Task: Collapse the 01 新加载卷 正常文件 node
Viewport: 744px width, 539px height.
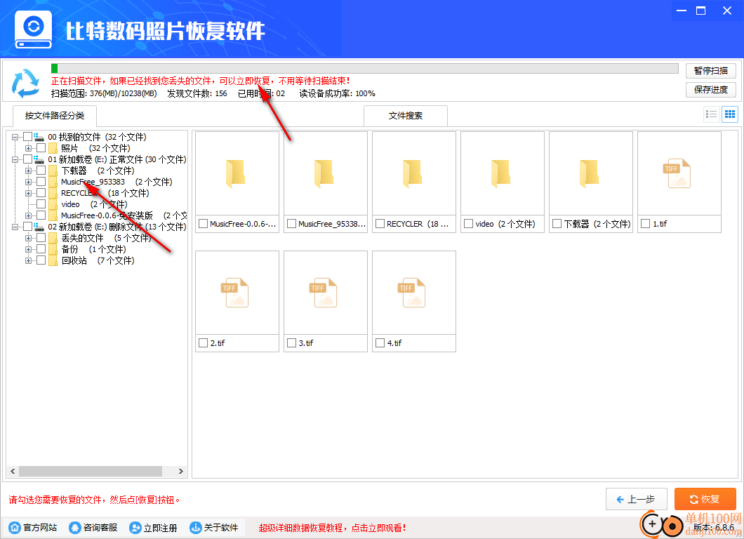Action: [15, 159]
